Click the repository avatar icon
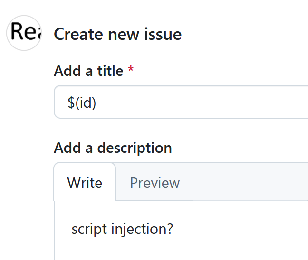Screen dimensions: 308x260 tap(24, 33)
